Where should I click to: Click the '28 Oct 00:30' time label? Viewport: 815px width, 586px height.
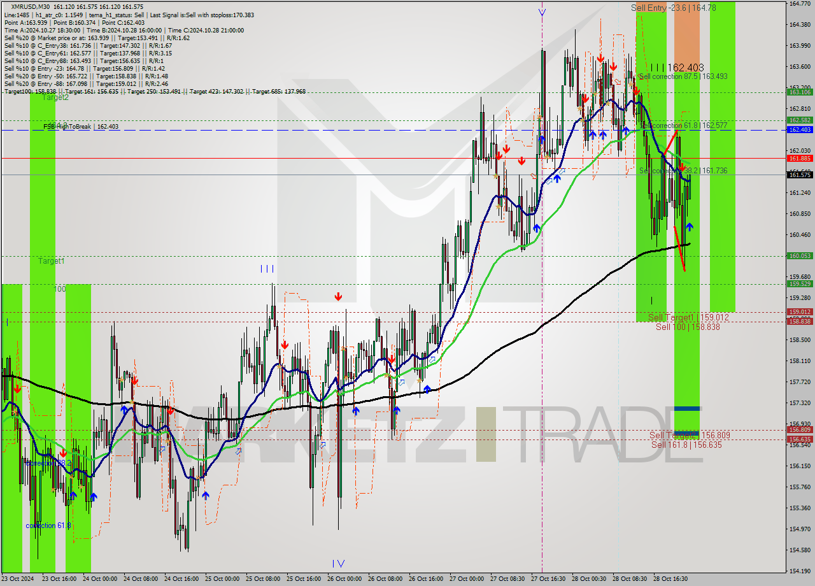click(588, 579)
